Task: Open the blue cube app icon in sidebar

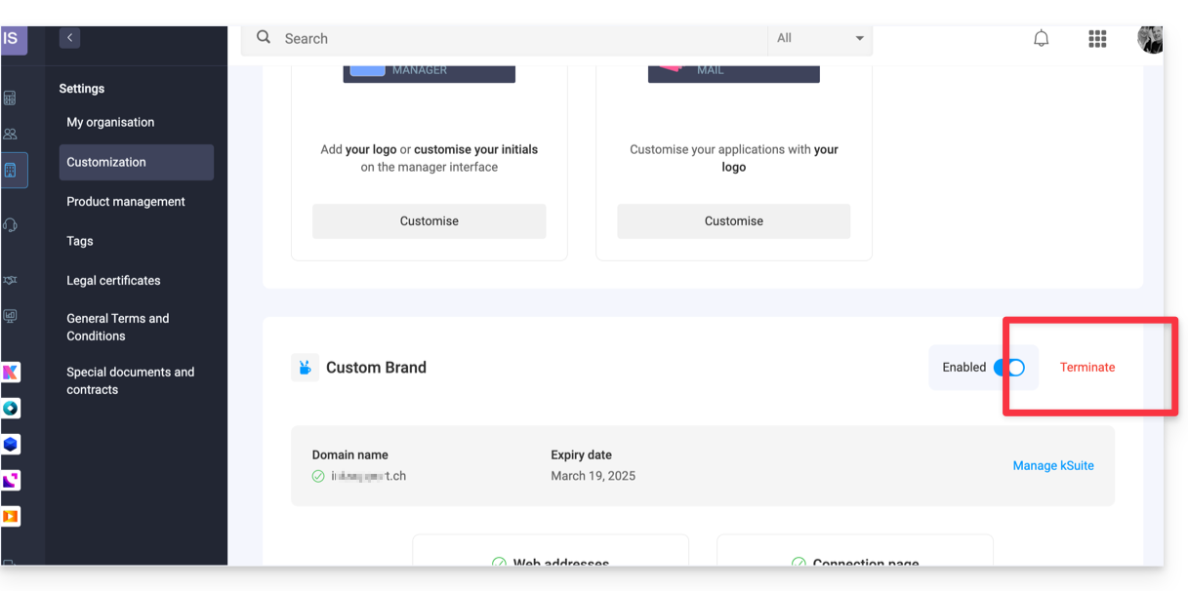Action: click(11, 444)
